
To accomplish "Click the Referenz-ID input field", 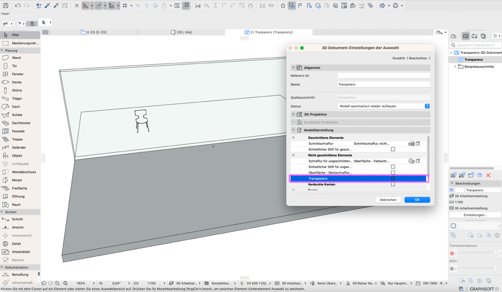I will click(x=383, y=76).
